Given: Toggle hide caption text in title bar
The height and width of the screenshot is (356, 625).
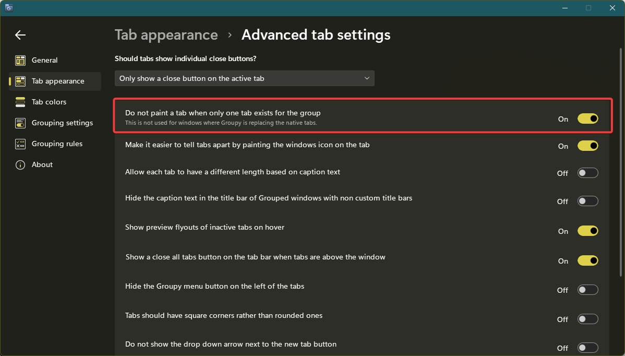Looking at the screenshot, I should (587, 201).
